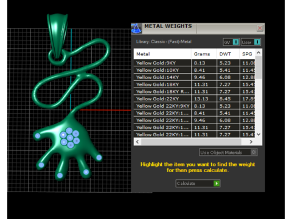Click the Metal Weights flask icon

(136, 29)
